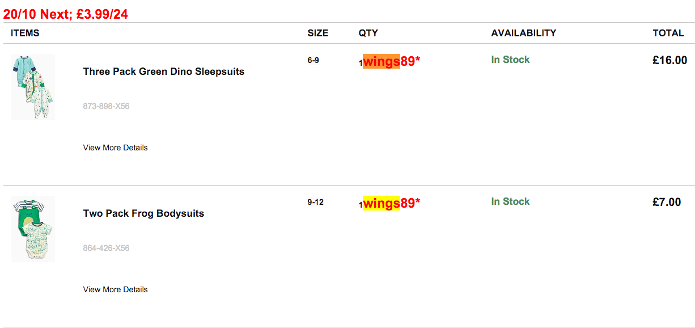Select product code 873-898-X56
This screenshot has width=695, height=328.
click(x=106, y=106)
